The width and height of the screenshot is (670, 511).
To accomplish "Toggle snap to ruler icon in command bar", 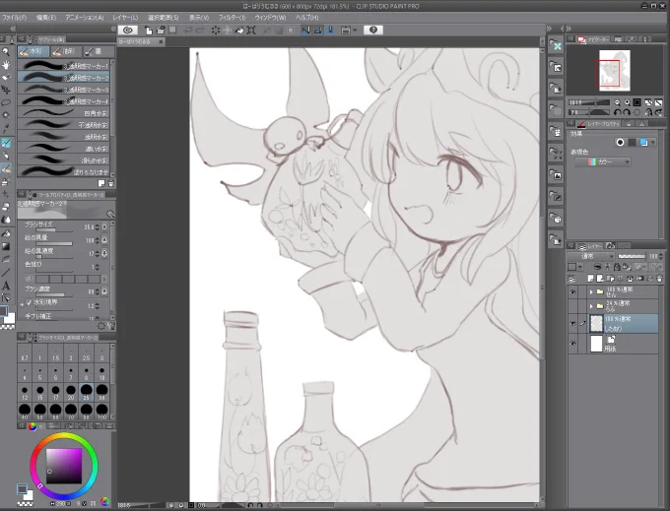I will (x=305, y=30).
